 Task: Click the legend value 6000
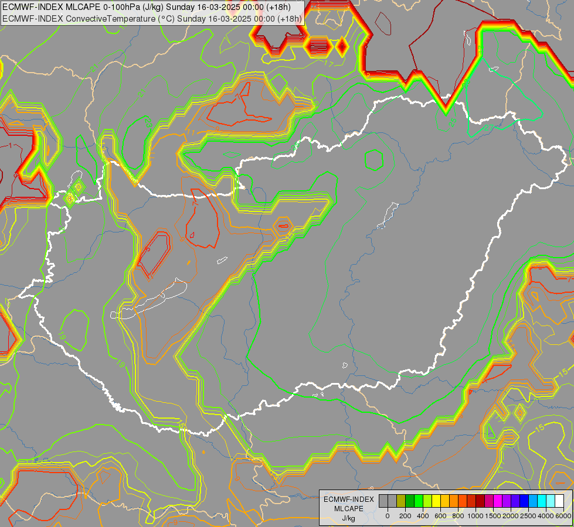pos(563,516)
